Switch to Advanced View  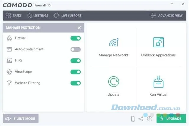point(167,16)
